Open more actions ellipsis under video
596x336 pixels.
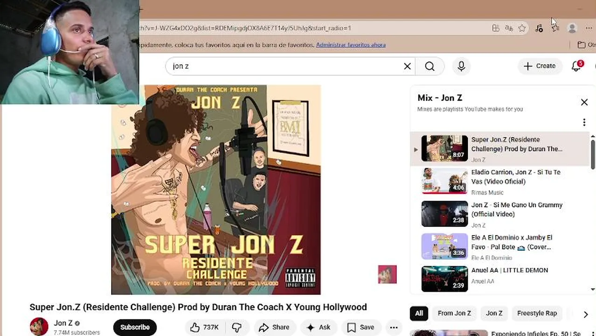[394, 327]
